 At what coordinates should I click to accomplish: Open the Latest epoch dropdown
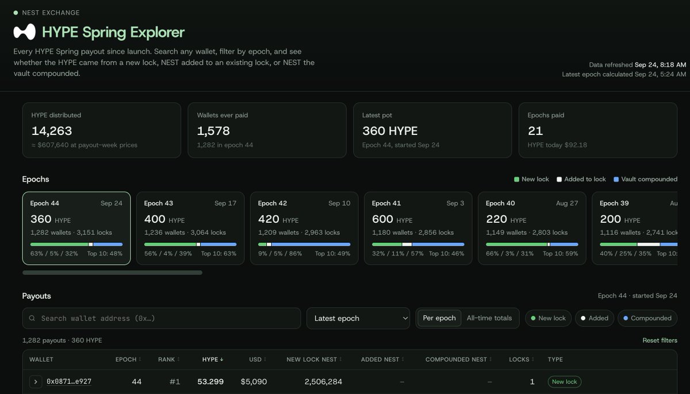pos(358,318)
